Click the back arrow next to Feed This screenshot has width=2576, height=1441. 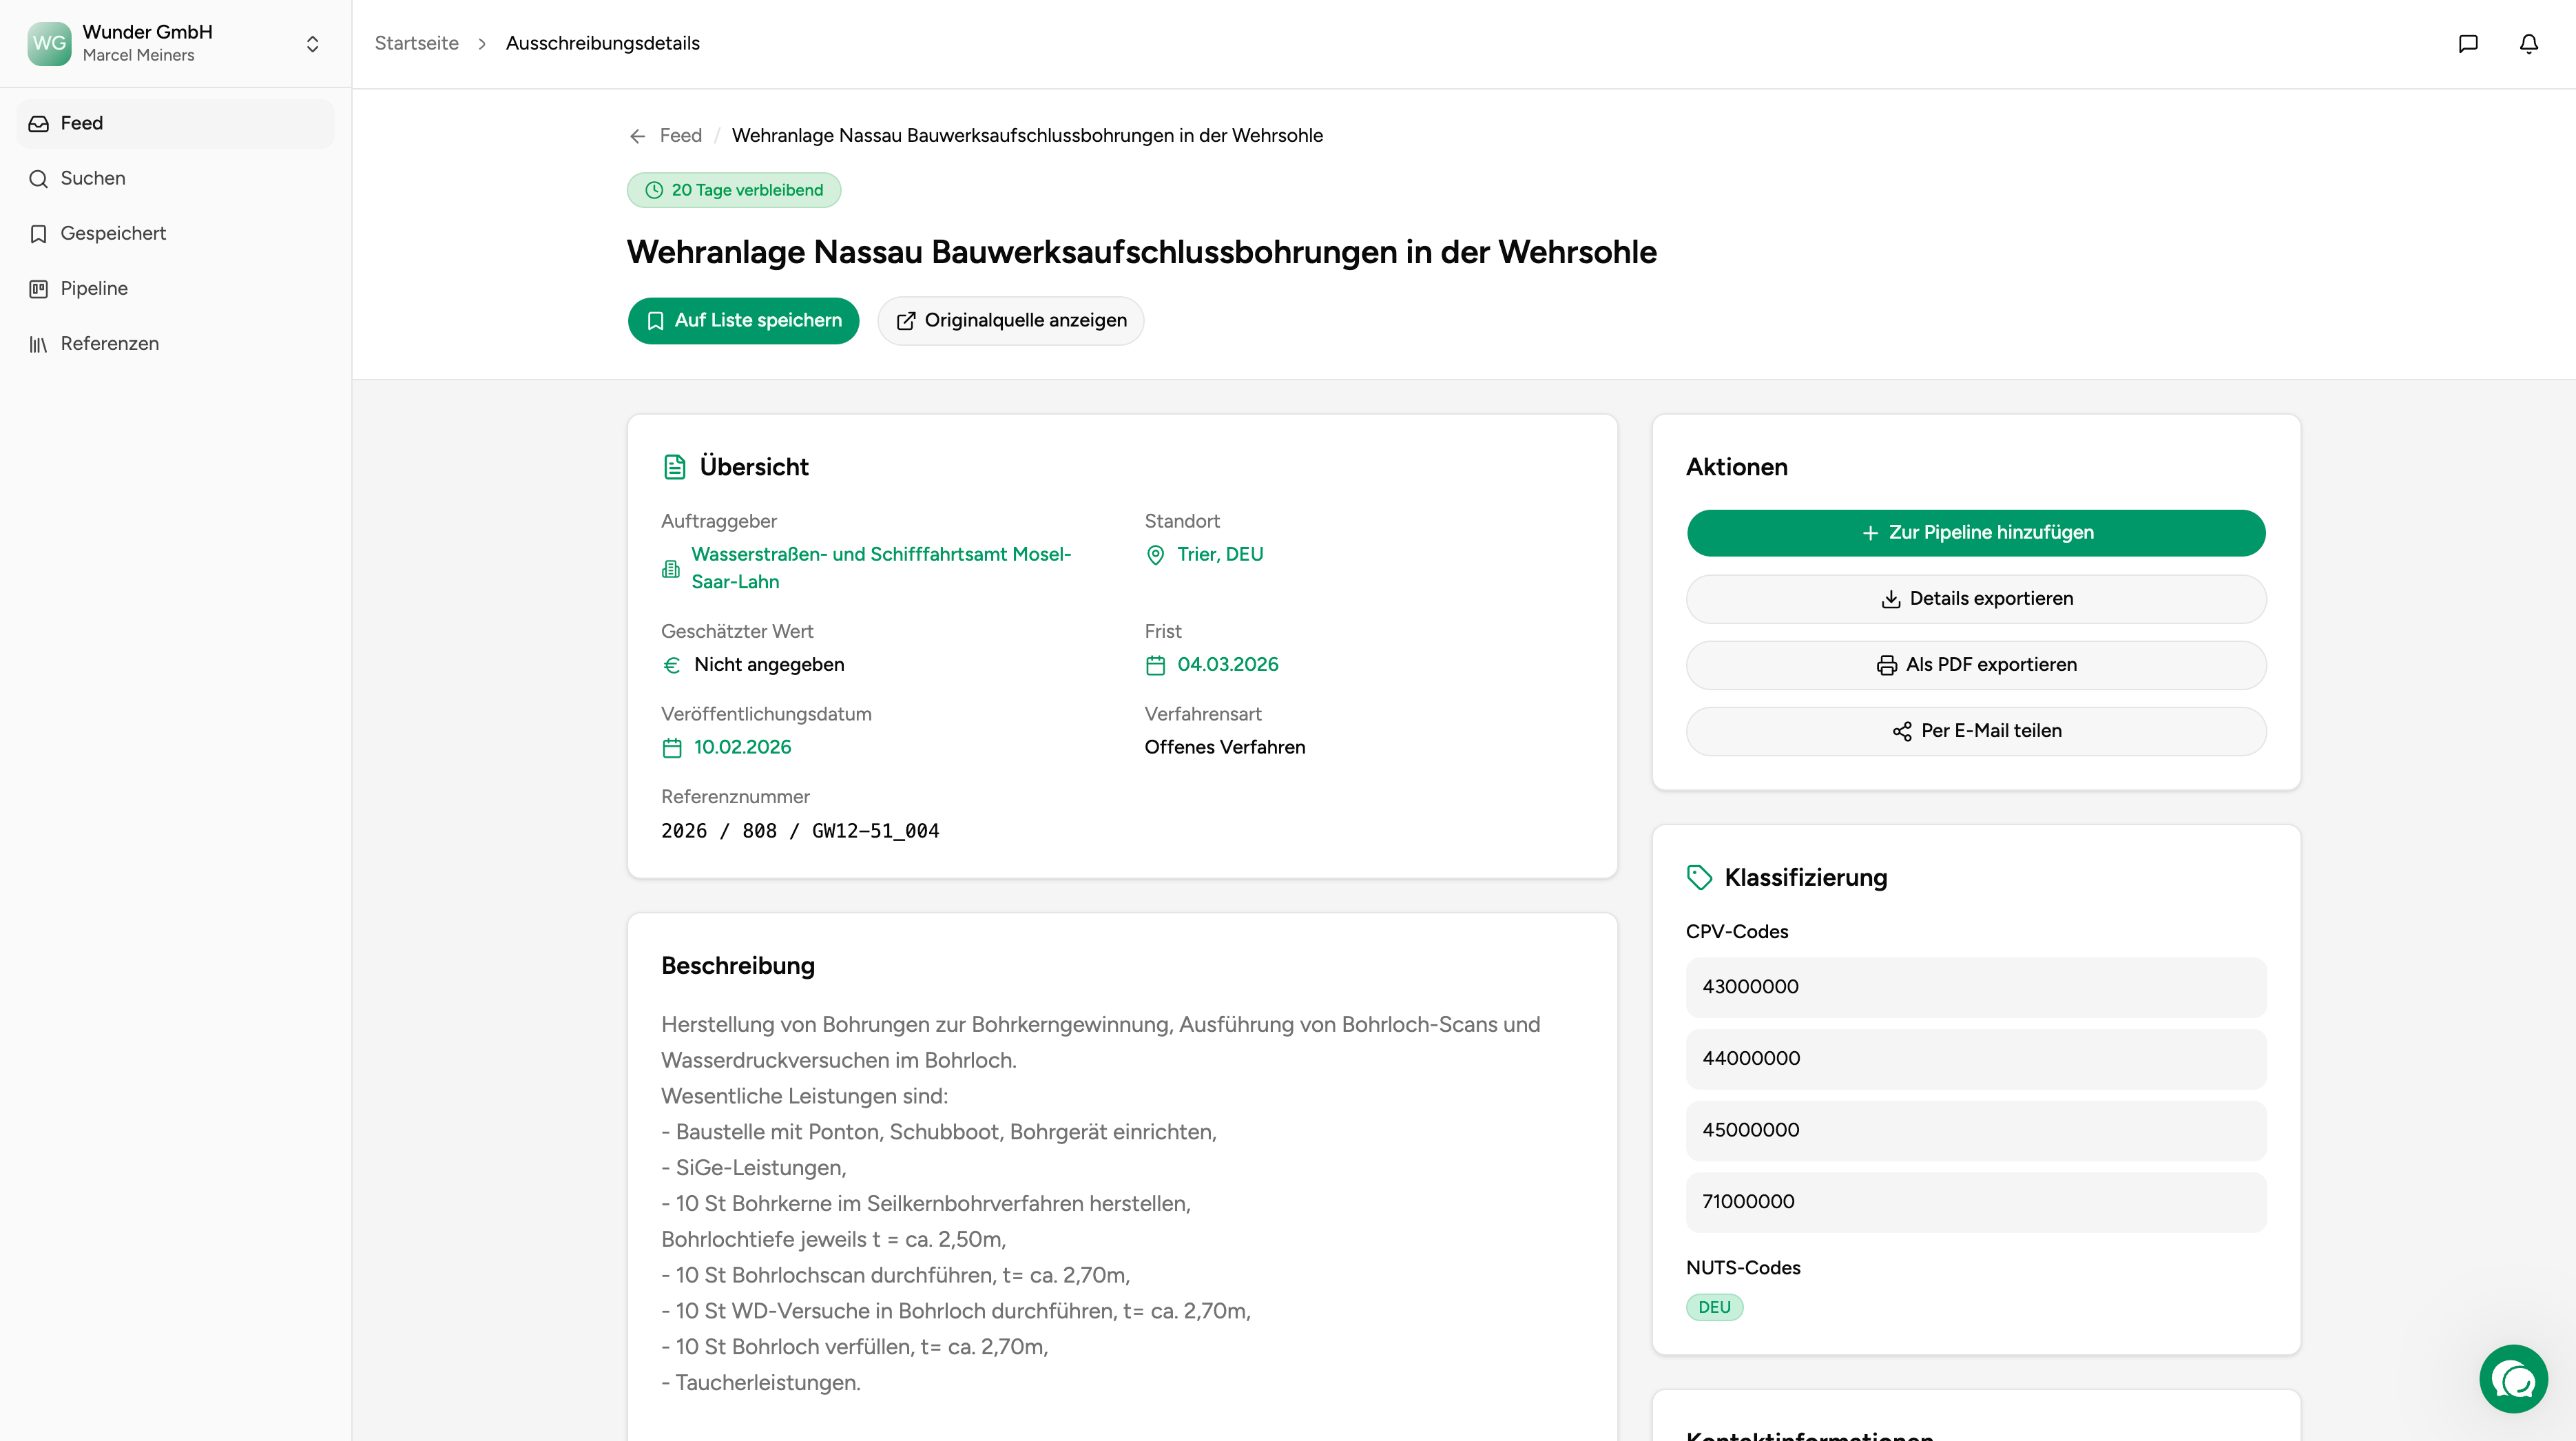pos(637,136)
